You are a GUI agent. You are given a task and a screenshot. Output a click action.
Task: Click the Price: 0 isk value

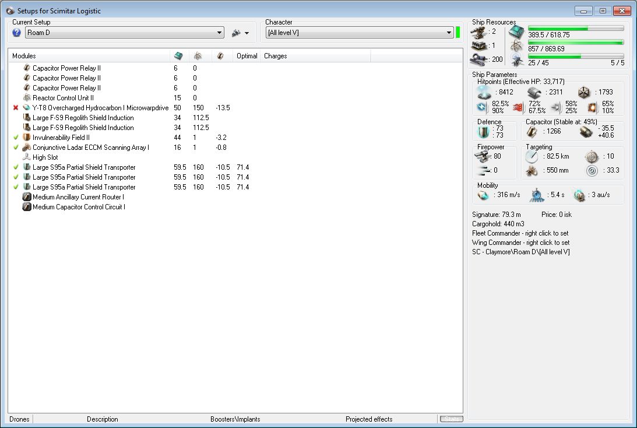coord(557,215)
